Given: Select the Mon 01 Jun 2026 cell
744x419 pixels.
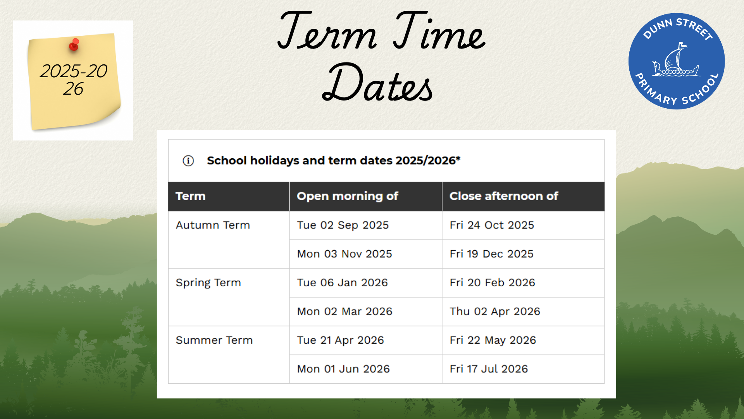Looking at the screenshot, I should pos(343,369).
